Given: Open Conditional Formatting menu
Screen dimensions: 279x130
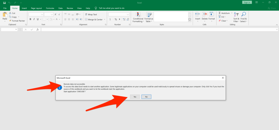Looking at the screenshot, I should click(x=138, y=17).
